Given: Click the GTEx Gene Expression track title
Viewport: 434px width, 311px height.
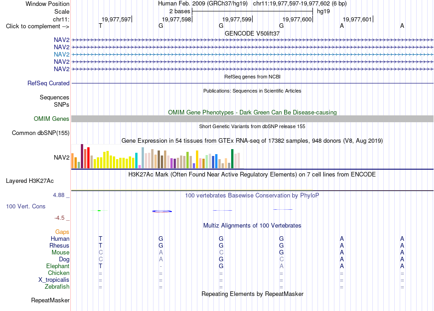Looking at the screenshot, I should click(252, 140).
